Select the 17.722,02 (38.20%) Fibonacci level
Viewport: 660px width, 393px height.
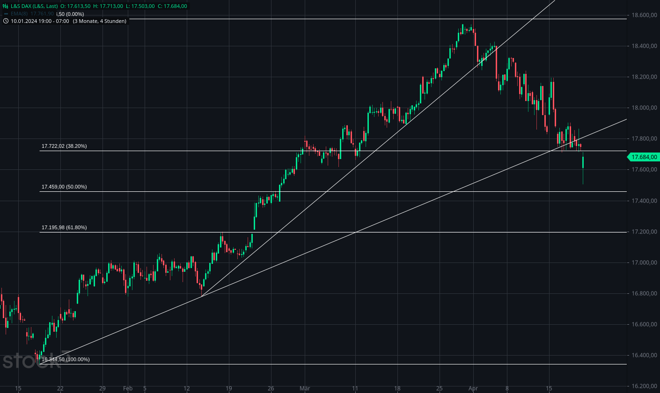coord(64,146)
